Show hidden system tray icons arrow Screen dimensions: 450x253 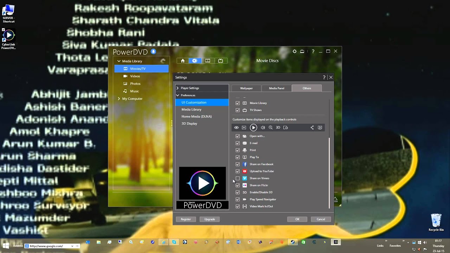point(409,242)
